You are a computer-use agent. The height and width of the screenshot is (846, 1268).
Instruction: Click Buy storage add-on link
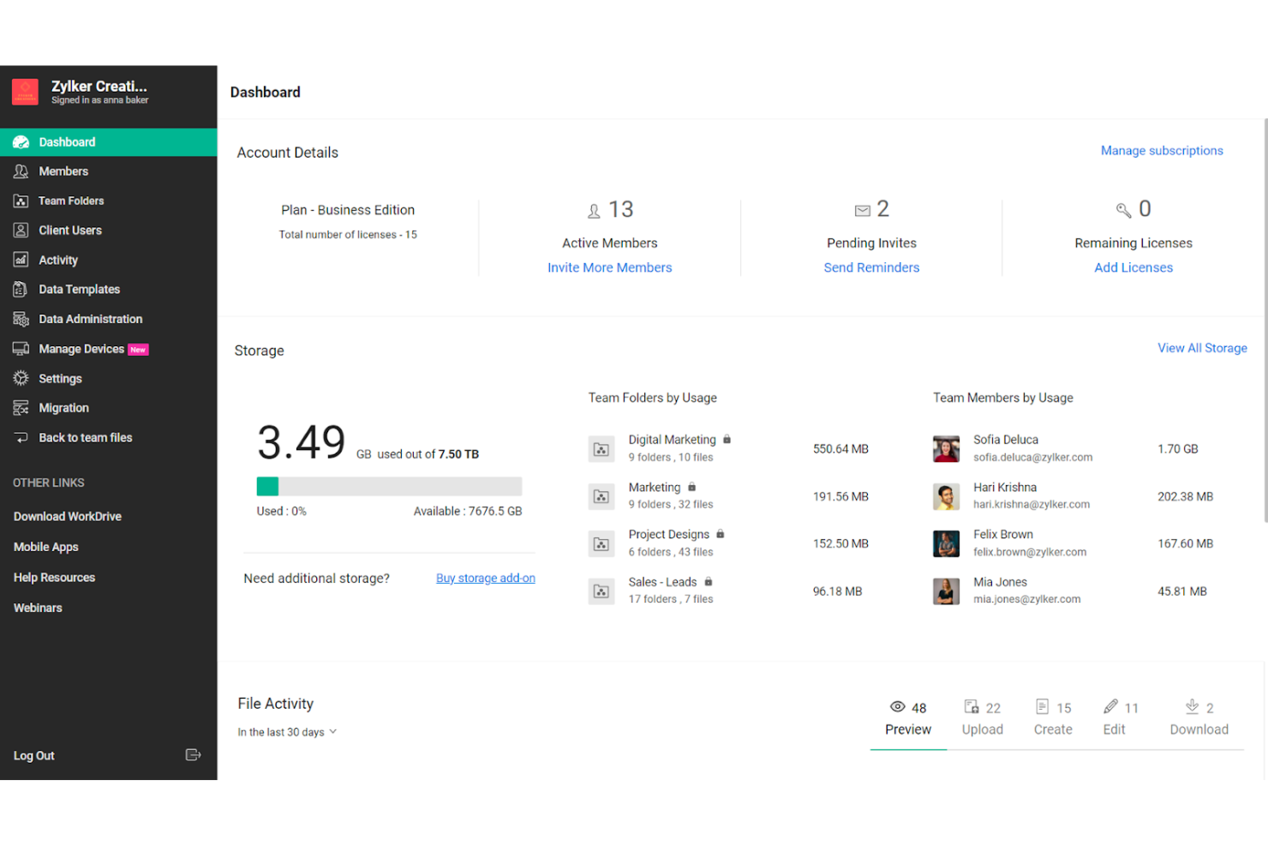pos(486,578)
